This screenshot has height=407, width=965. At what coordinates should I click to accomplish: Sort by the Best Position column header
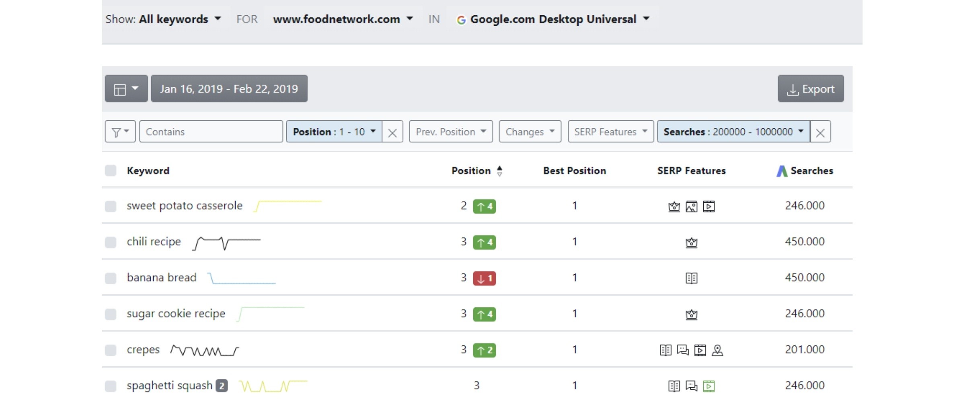tap(575, 171)
